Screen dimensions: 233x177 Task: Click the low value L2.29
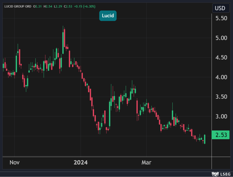click(57, 6)
